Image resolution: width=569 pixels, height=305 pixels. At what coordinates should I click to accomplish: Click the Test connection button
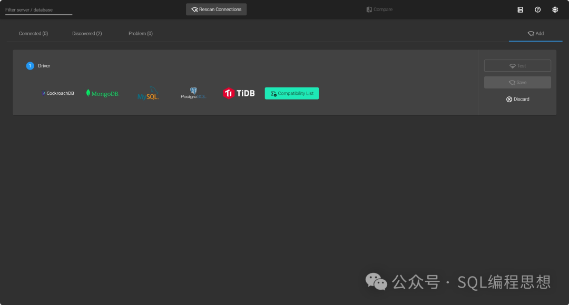517,66
